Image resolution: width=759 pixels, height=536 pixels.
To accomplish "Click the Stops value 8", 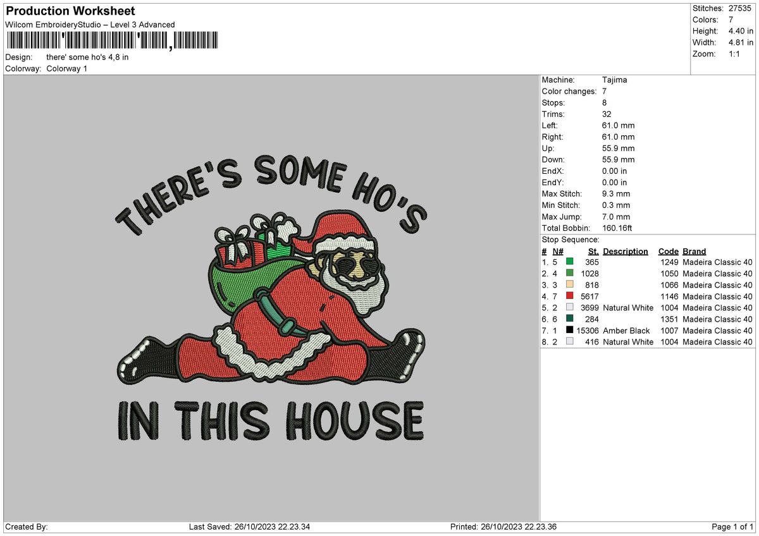I will tap(605, 102).
